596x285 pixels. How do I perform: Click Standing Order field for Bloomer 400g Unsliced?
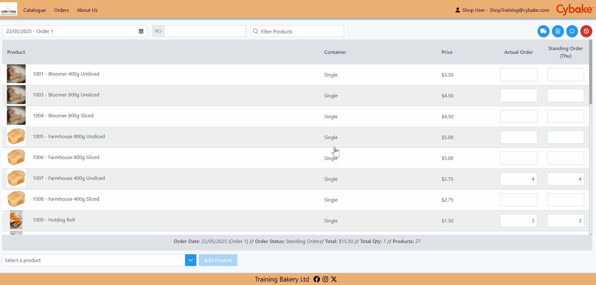[565, 75]
